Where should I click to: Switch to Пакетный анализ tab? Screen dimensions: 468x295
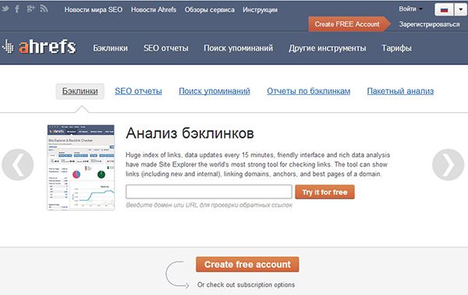click(x=400, y=91)
